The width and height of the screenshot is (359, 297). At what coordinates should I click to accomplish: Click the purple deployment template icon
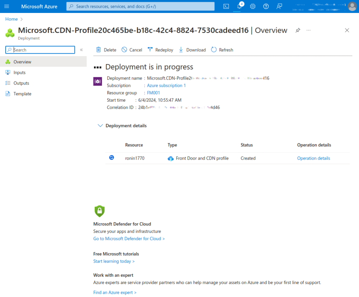click(97, 81)
